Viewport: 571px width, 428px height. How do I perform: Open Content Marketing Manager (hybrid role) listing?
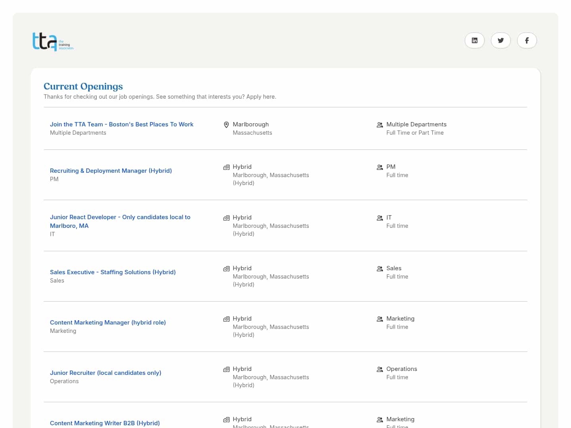point(108,323)
